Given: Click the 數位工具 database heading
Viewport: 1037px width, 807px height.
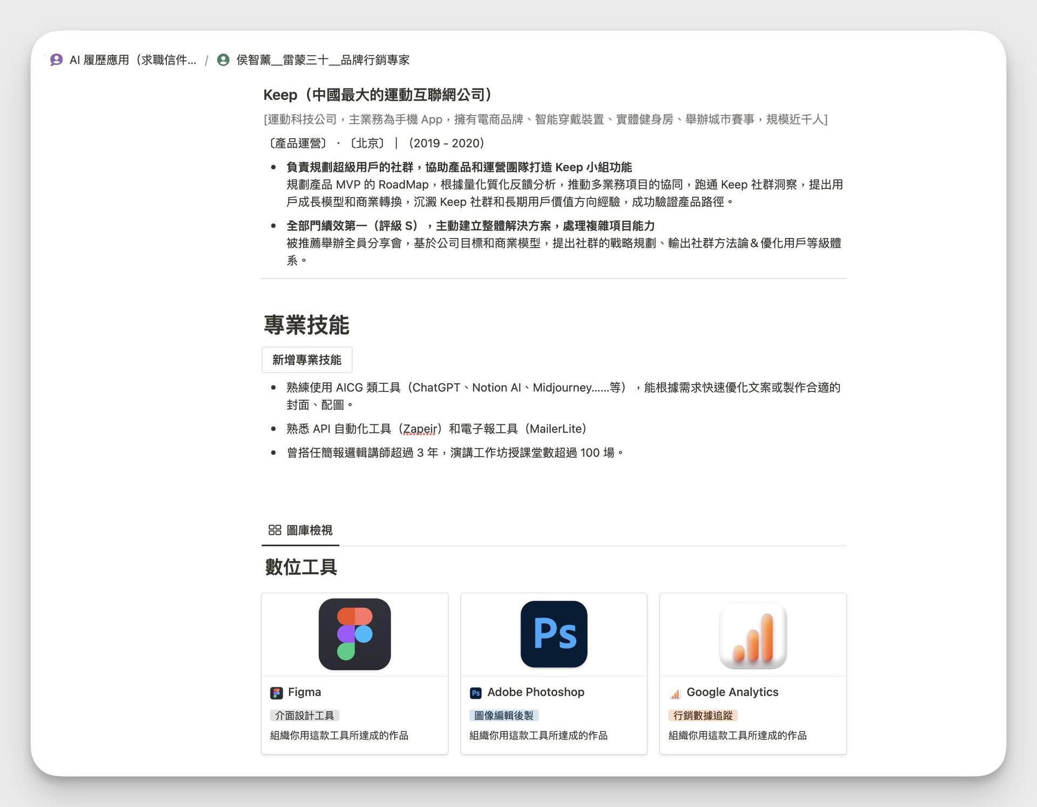Looking at the screenshot, I should coord(301,567).
